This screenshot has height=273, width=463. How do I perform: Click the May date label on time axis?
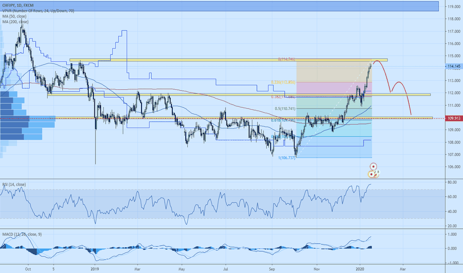[182, 269]
